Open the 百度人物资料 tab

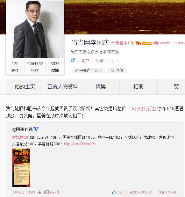[x=63, y=87]
